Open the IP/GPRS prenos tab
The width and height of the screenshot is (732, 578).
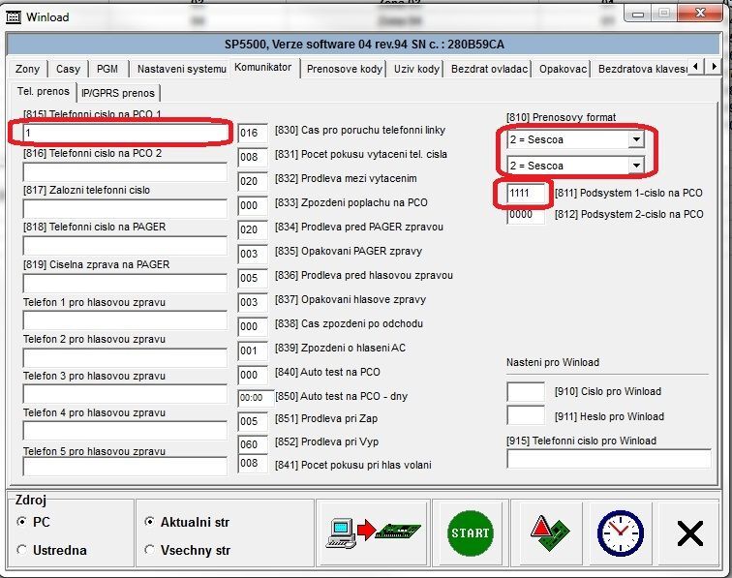tap(117, 93)
